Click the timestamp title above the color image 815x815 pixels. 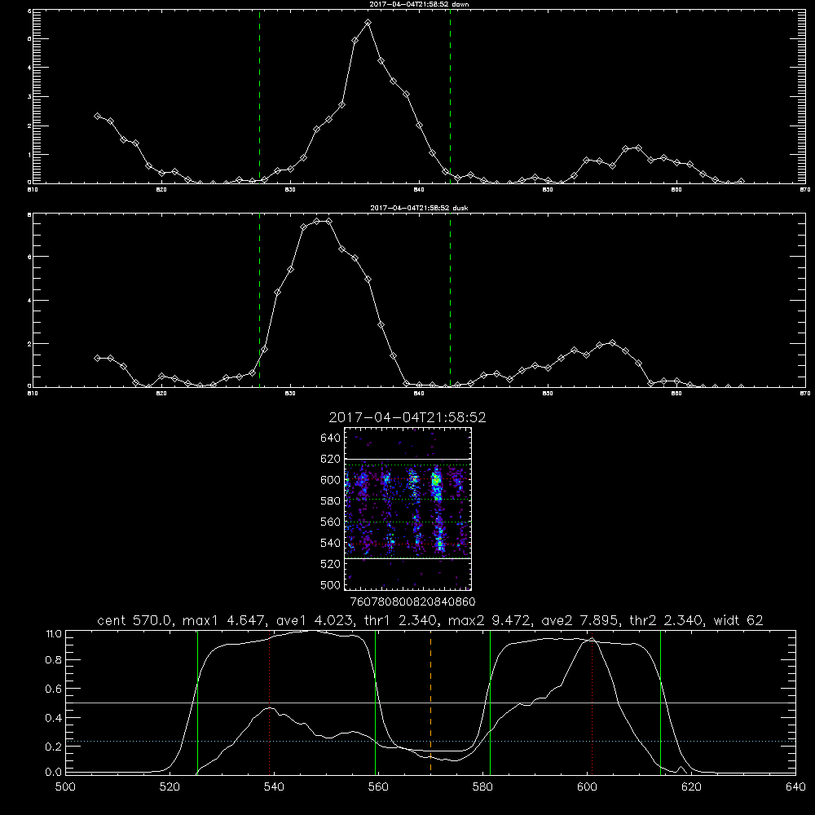point(407,417)
